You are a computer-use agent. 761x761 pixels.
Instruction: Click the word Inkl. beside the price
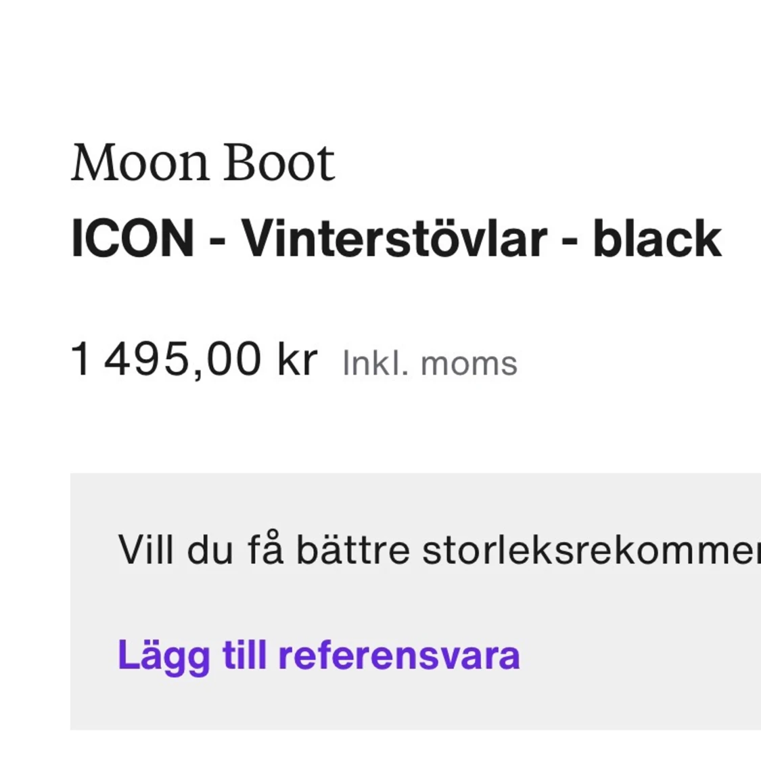tap(375, 363)
